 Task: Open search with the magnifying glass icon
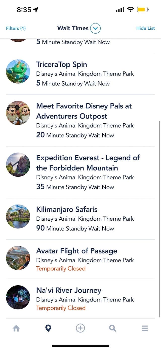click(x=112, y=328)
